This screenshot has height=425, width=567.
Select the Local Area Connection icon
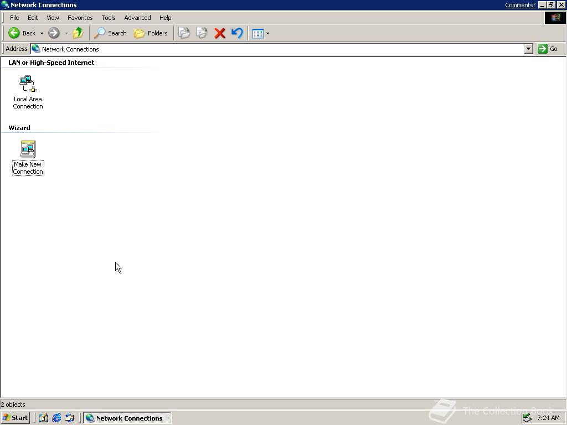coord(28,92)
